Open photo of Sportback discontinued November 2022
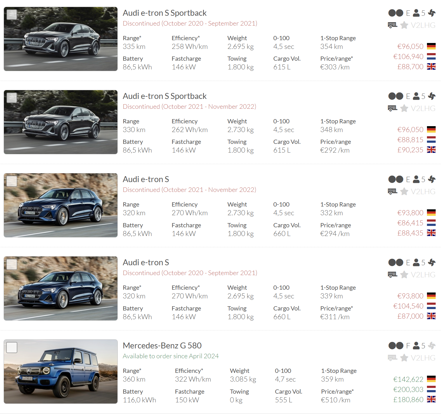Image resolution: width=441 pixels, height=415 pixels. pyautogui.click(x=61, y=122)
